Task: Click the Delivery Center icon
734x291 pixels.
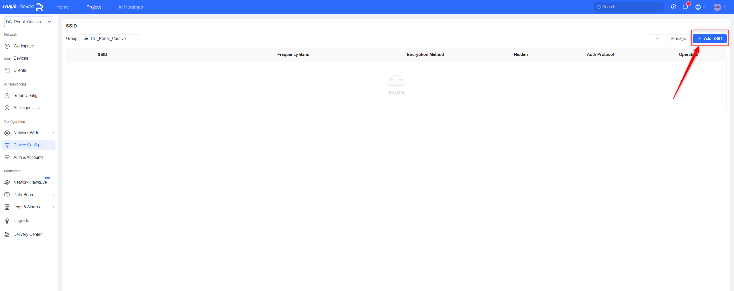Action: click(7, 234)
